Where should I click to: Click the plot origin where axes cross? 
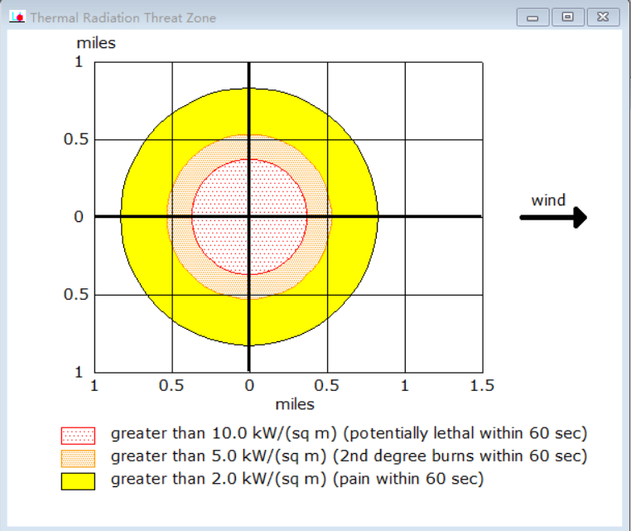[x=249, y=217]
